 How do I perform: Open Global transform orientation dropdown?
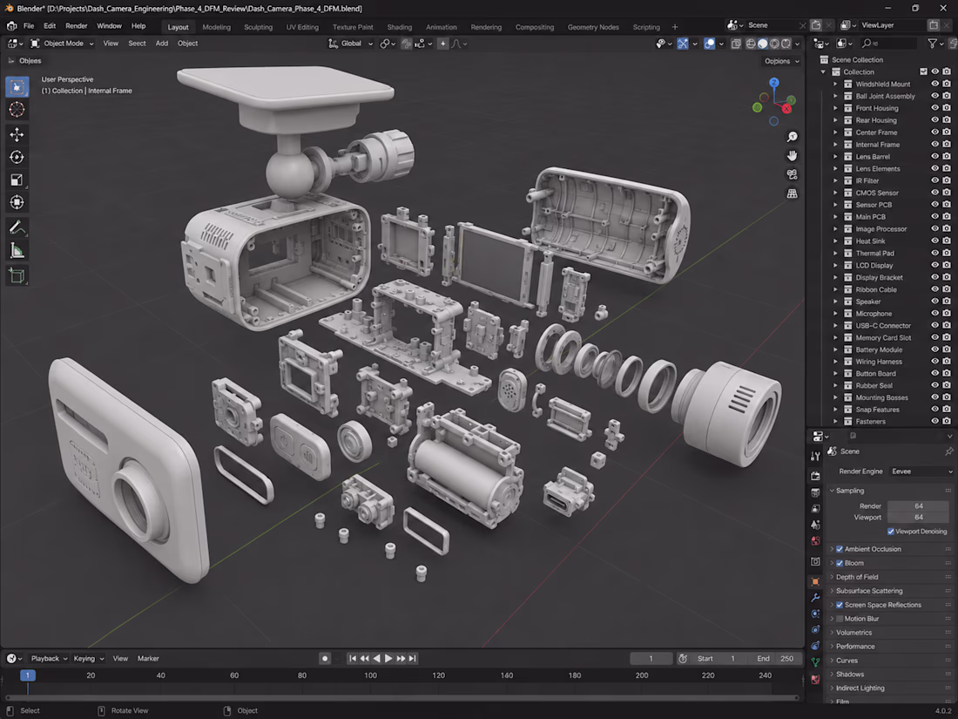[351, 44]
